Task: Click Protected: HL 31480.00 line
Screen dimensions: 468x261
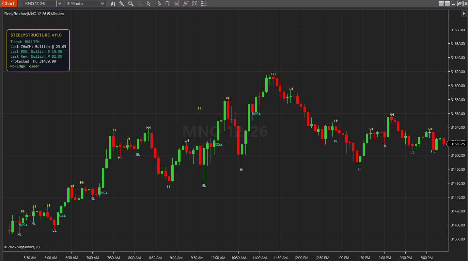Action: 33,61
